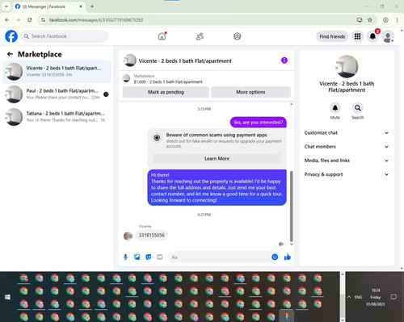Open a new Chrome tab
Screen dimensions: 404x322
pyautogui.click(x=92, y=6)
